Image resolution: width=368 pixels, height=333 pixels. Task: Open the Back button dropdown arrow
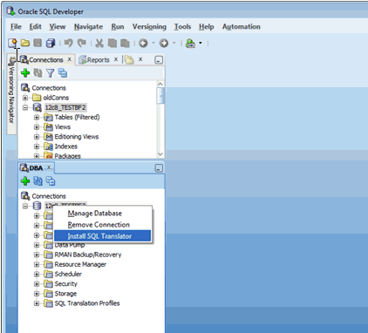[x=153, y=43]
